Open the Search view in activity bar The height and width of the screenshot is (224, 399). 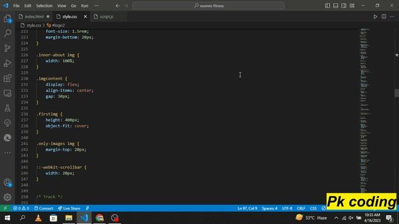[x=7, y=33]
